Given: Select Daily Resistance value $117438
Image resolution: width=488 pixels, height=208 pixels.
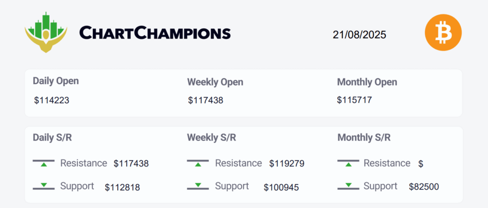Looking at the screenshot, I should [131, 164].
